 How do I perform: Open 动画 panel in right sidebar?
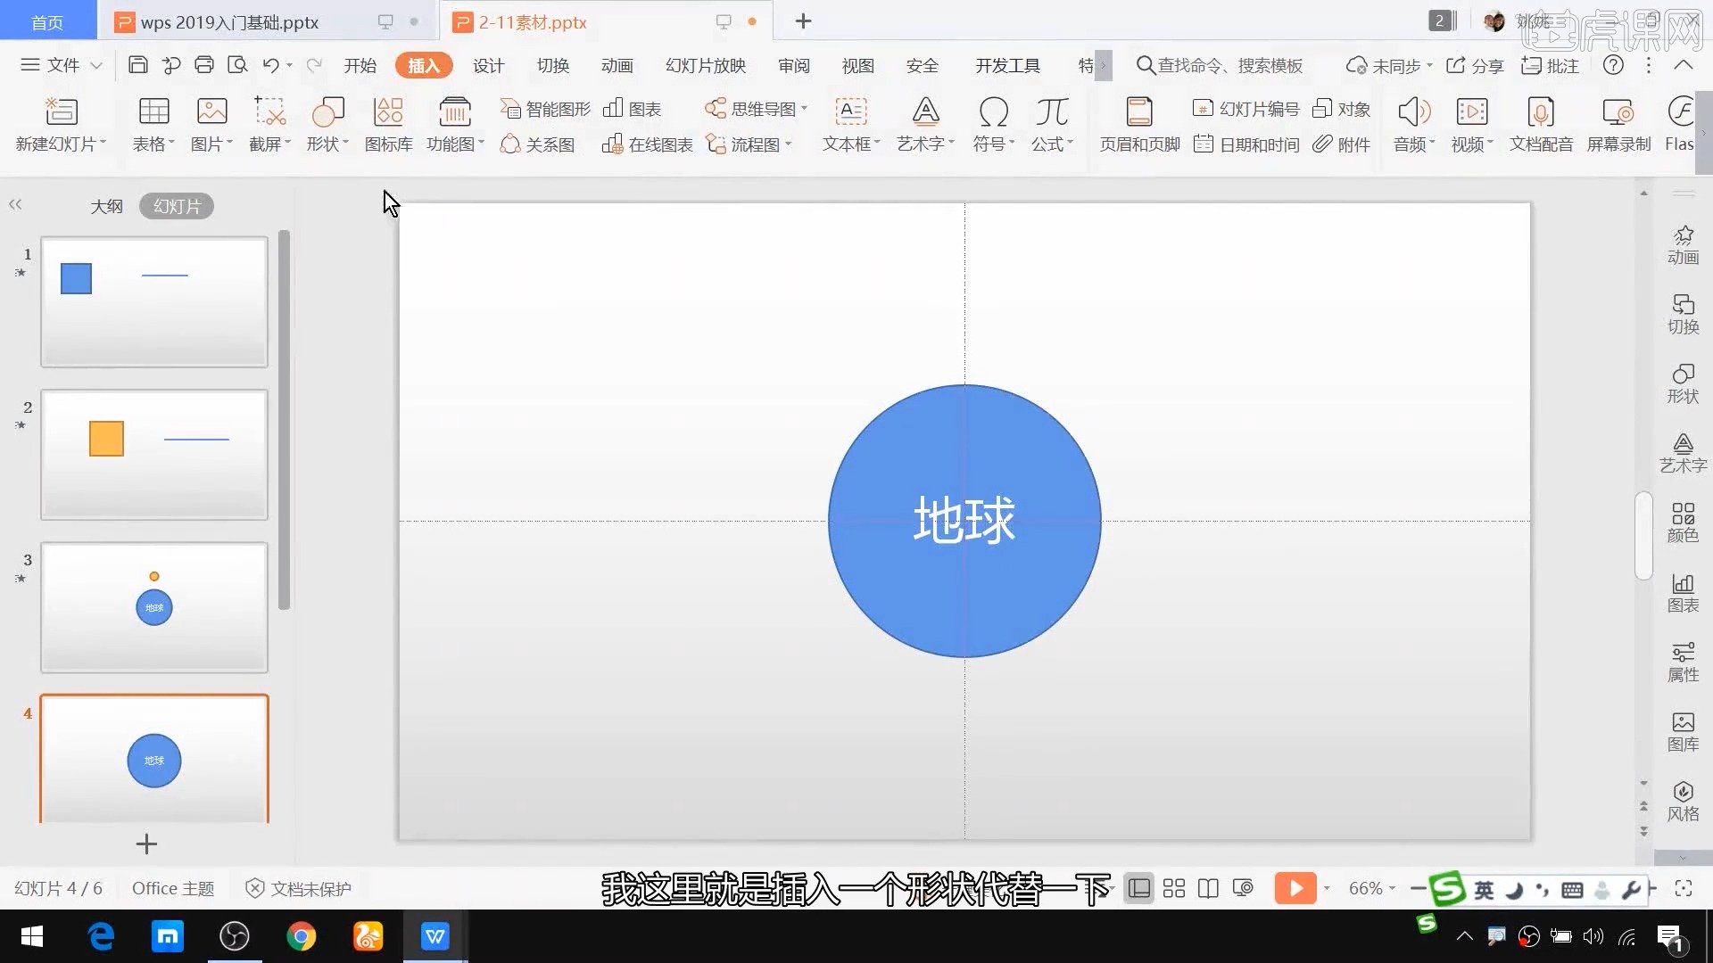point(1683,244)
